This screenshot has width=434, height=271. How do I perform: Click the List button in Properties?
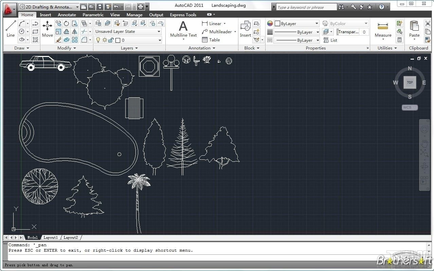point(333,40)
